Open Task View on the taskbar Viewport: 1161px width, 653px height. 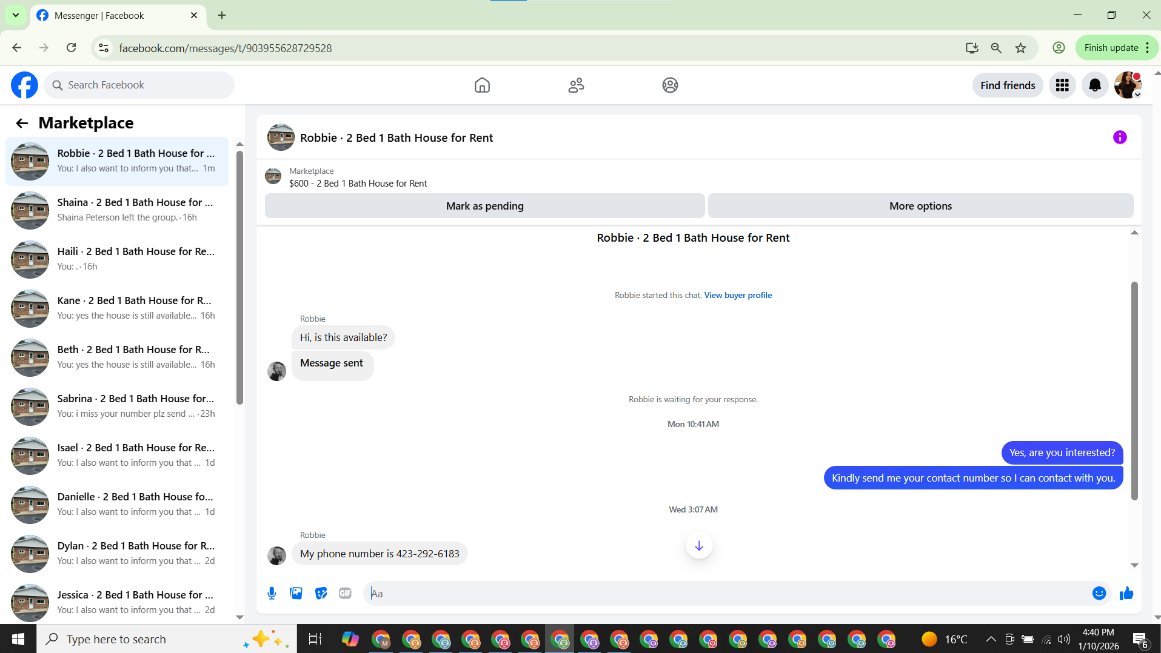(315, 639)
